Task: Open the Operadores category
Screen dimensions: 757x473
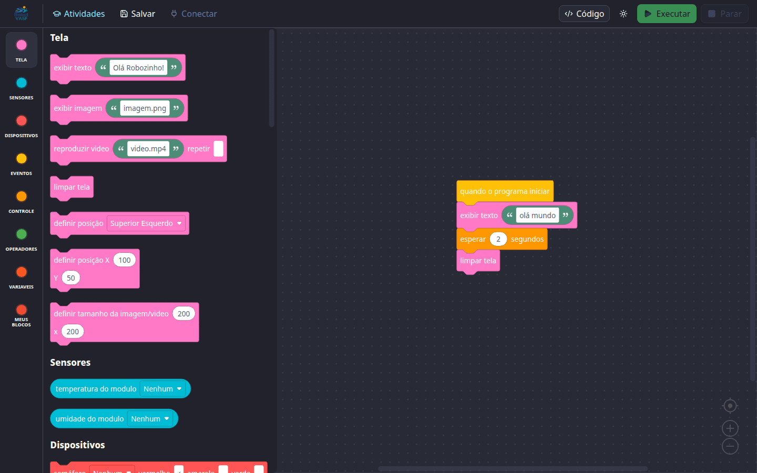Action: point(22,239)
